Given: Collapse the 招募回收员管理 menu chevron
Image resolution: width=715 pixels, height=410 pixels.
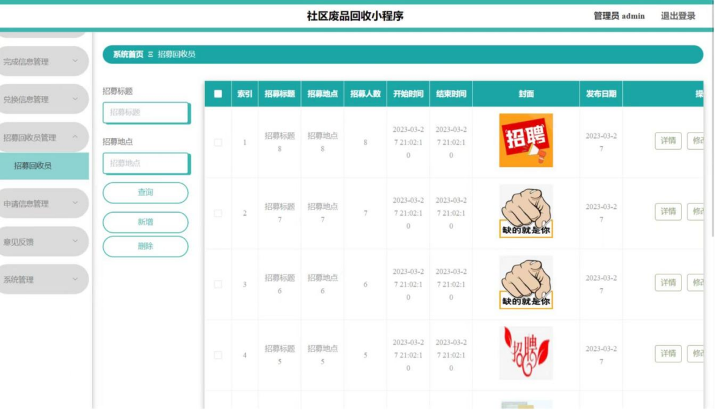Looking at the screenshot, I should pos(75,136).
